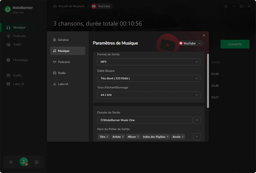
Task: Click the user profile avatar icon
Action: pos(24,162)
